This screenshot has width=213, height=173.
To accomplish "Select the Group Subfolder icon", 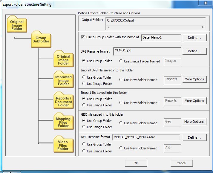I will [41, 39].
